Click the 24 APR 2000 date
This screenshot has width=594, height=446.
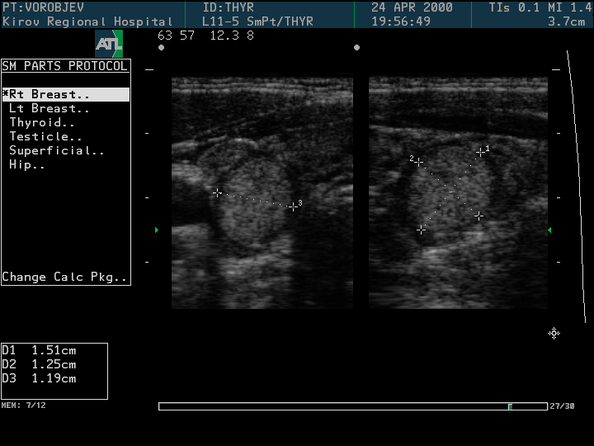click(412, 7)
